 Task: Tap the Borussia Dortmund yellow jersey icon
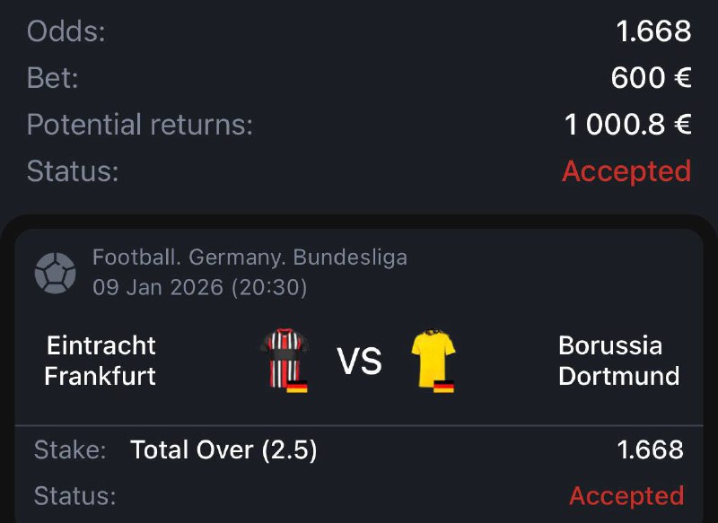click(x=433, y=358)
